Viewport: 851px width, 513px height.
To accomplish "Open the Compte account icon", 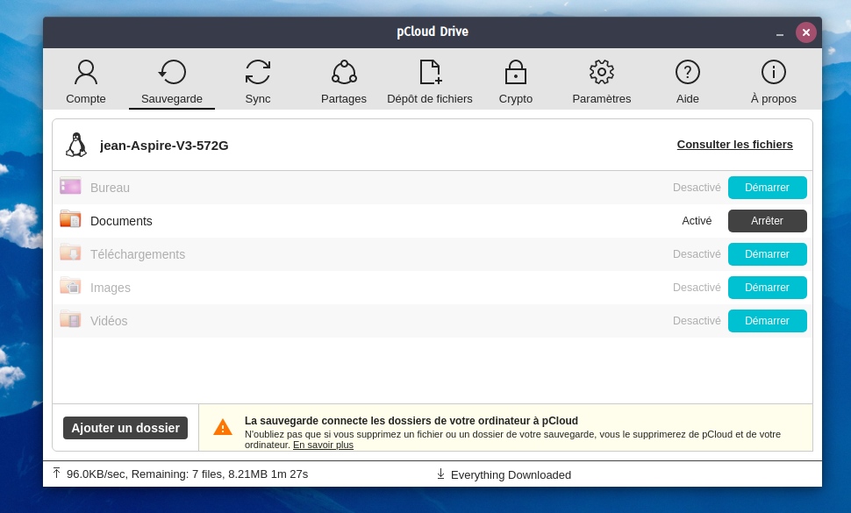I will [x=86, y=73].
